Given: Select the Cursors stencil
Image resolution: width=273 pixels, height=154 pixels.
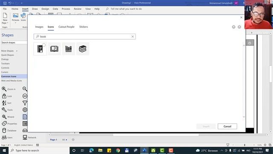Looking at the screenshot, I should point(5,72).
